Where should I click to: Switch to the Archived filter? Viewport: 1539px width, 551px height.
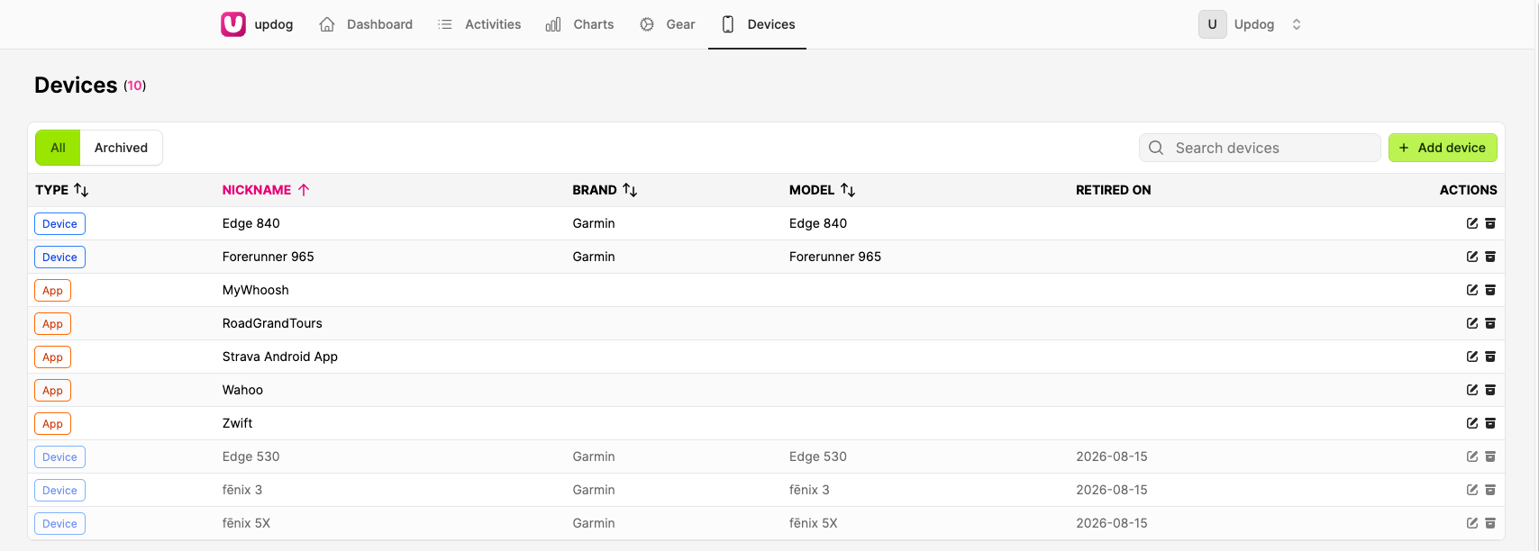[x=121, y=148]
